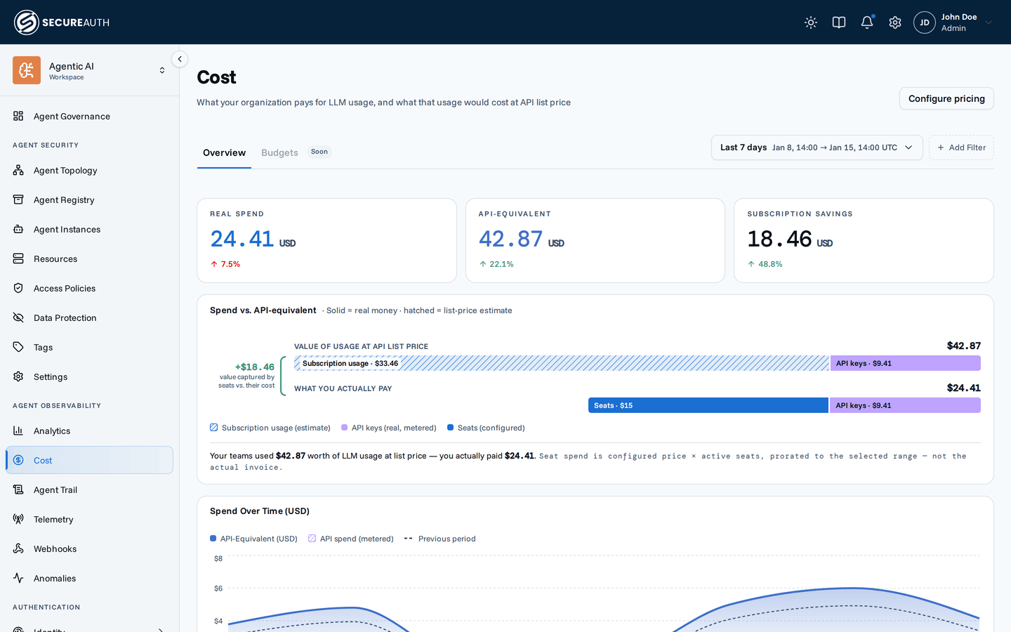Click the Tags icon
Image resolution: width=1011 pixels, height=632 pixels.
tap(18, 347)
